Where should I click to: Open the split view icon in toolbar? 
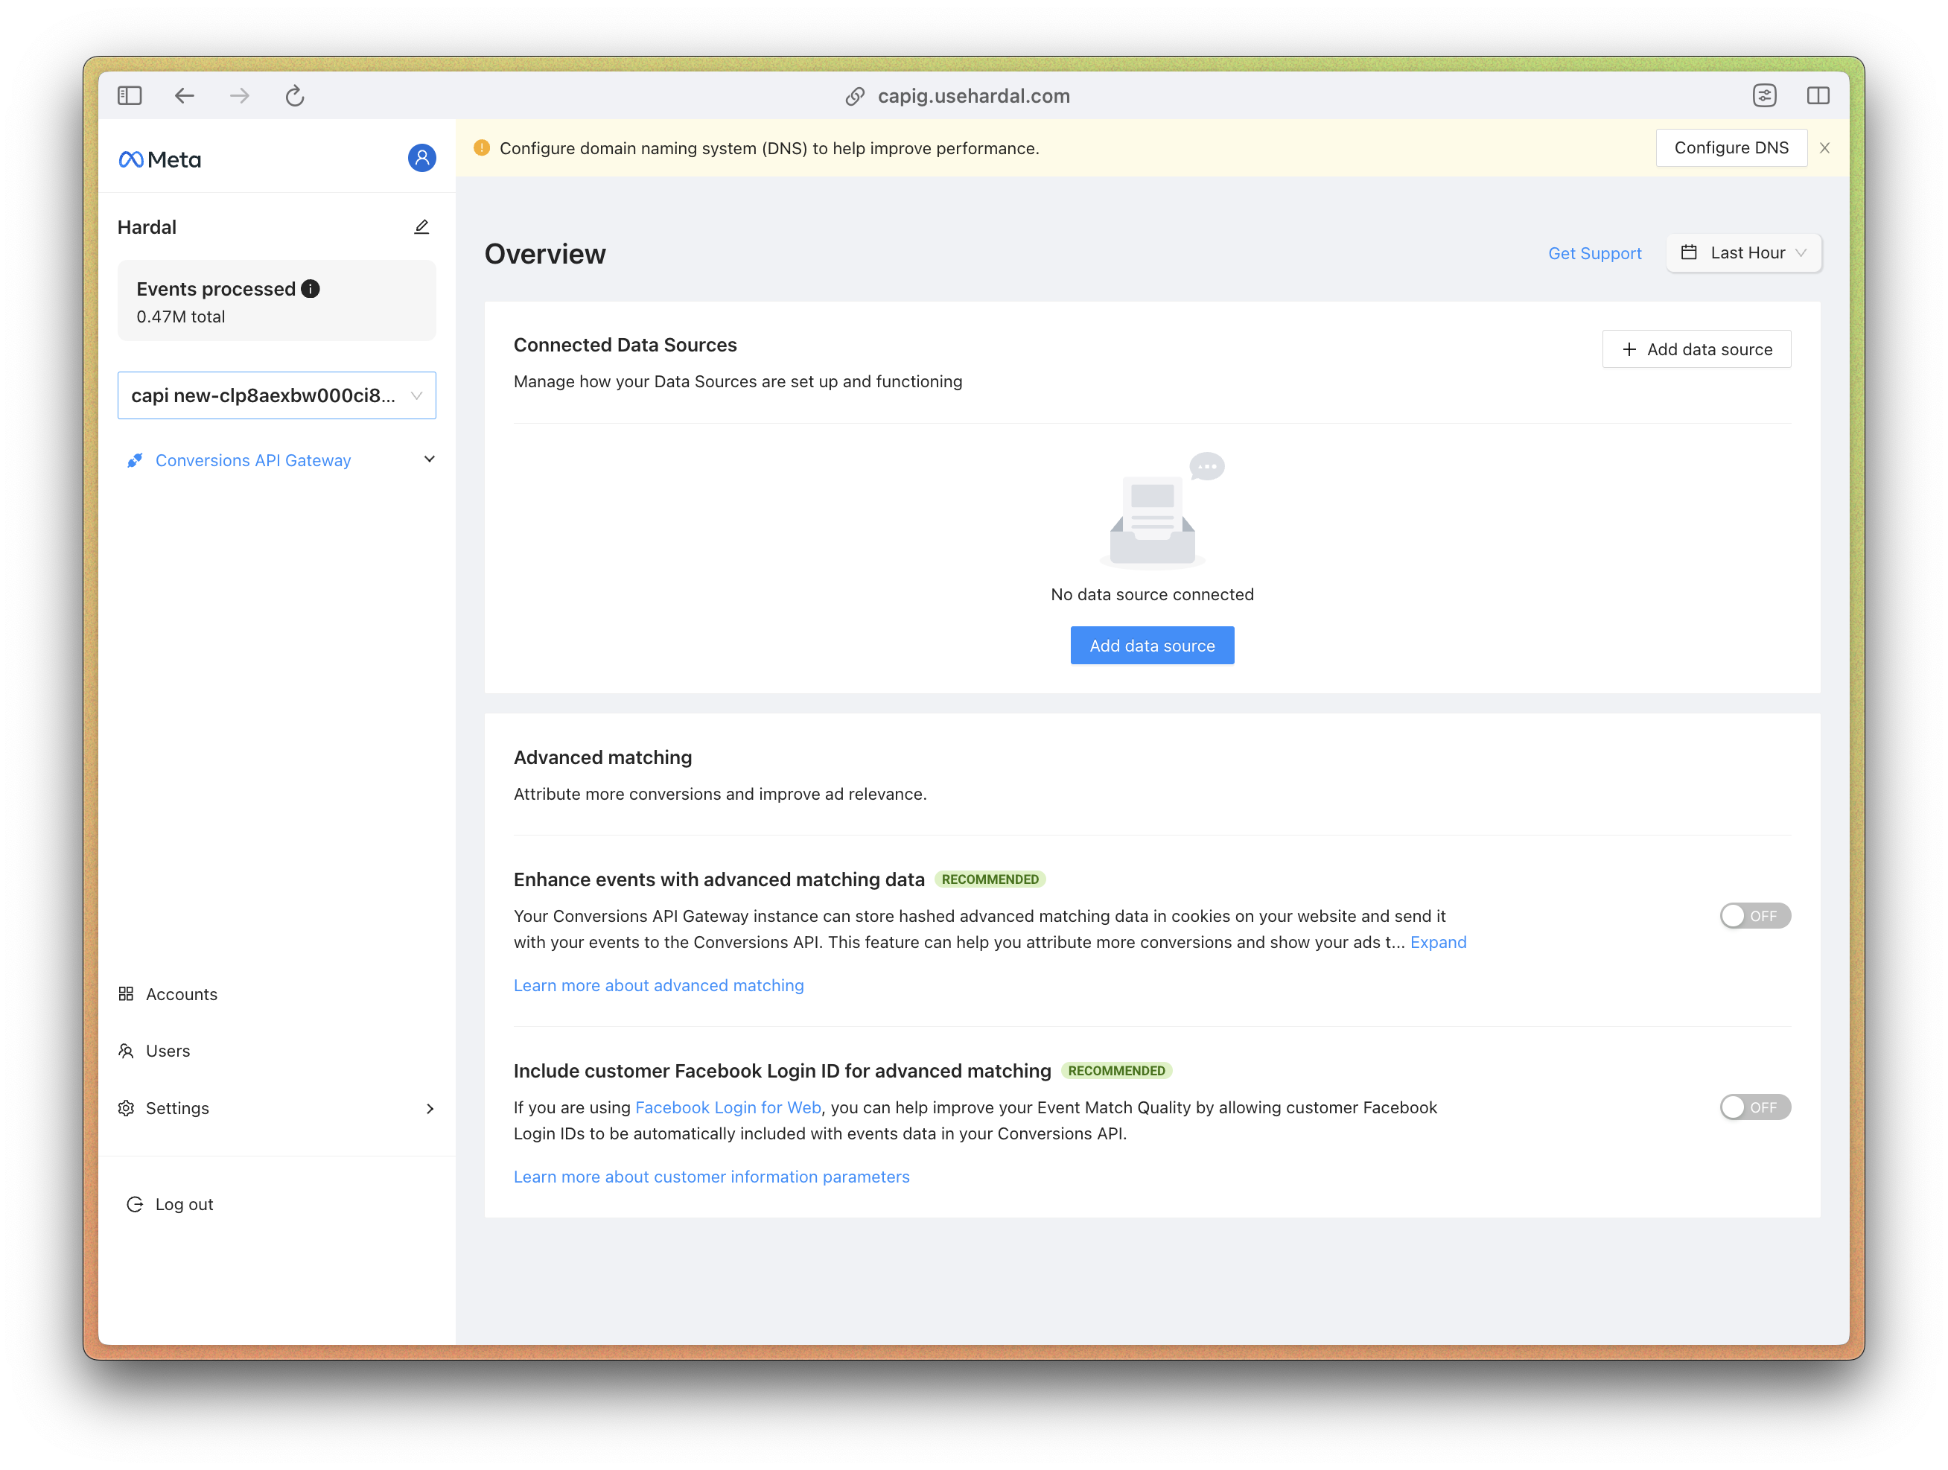pos(1818,95)
